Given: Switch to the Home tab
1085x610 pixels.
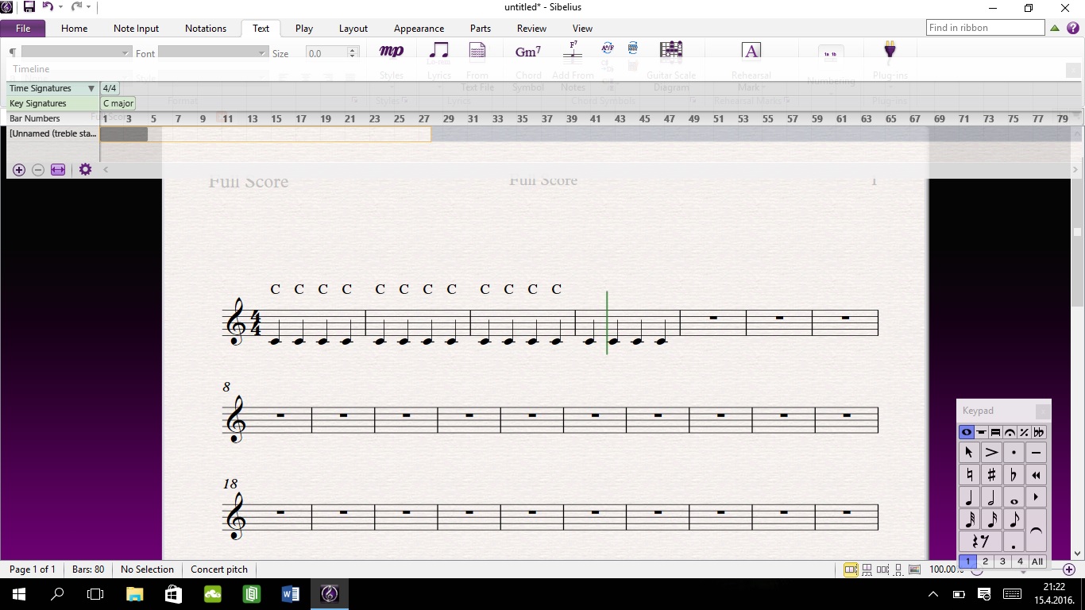Looking at the screenshot, I should tap(75, 28).
